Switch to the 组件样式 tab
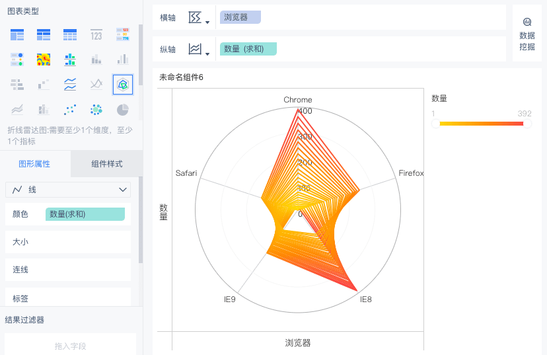This screenshot has height=355, width=547. [x=107, y=164]
